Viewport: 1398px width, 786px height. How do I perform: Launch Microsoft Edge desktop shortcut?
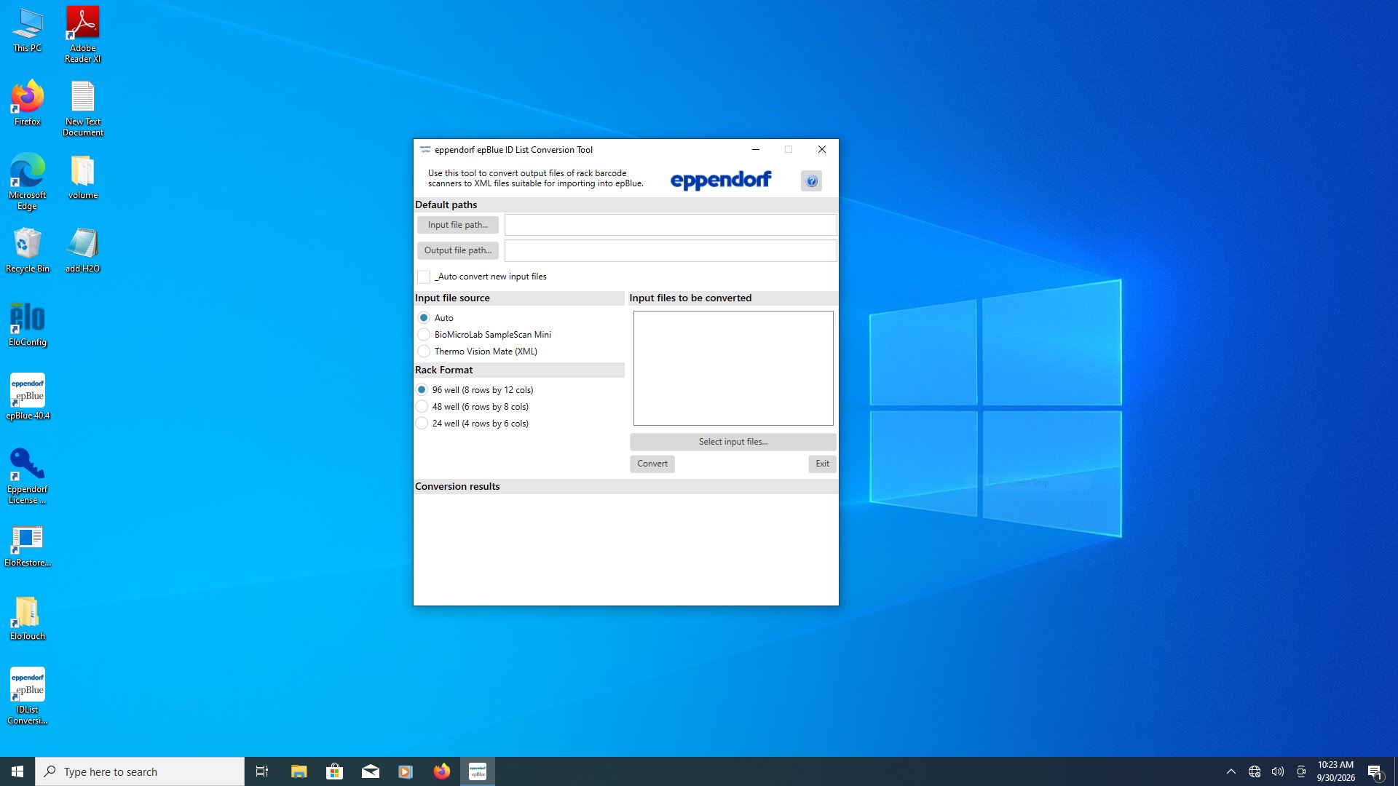click(28, 182)
